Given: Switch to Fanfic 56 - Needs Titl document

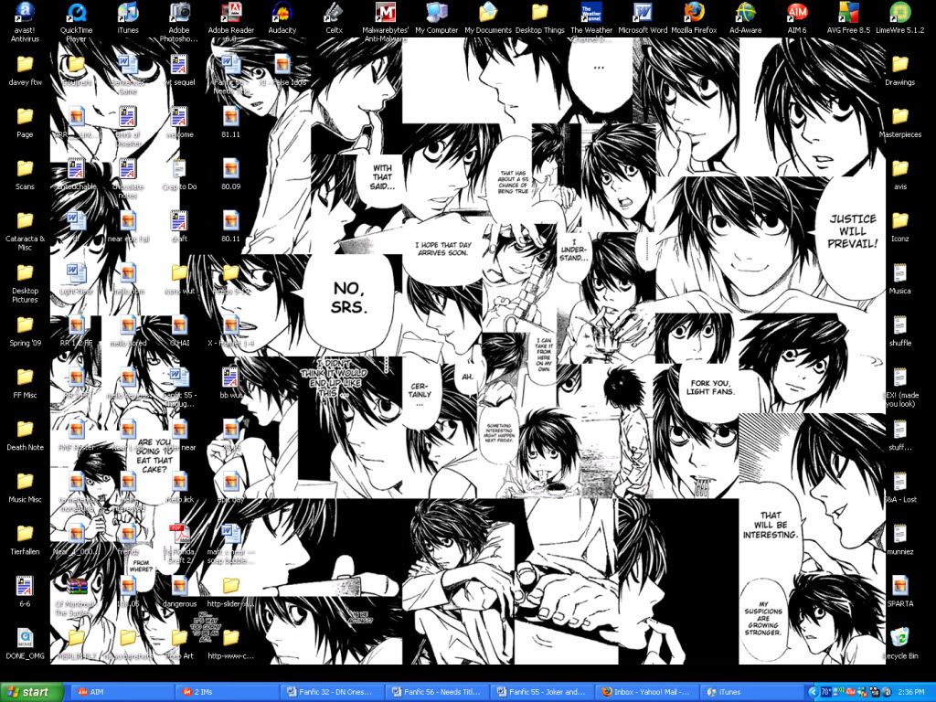Looking at the screenshot, I should coord(436,692).
